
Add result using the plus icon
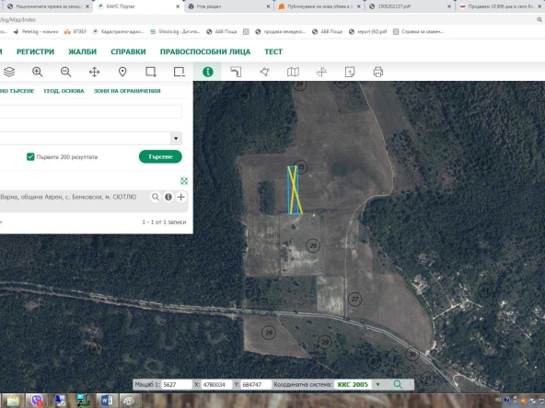click(x=181, y=197)
